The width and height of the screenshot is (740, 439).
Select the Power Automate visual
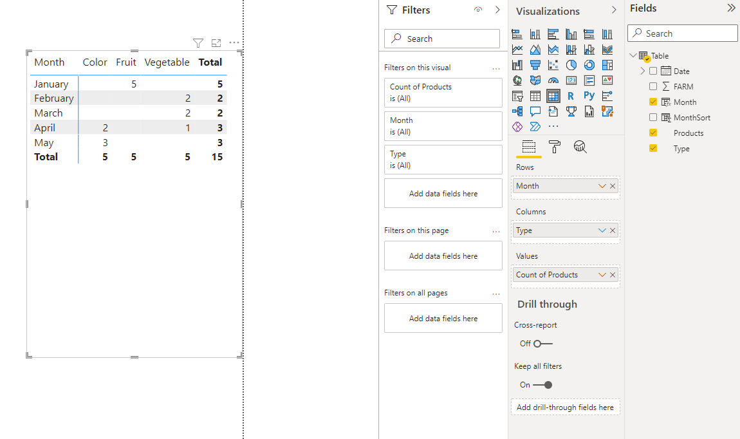pyautogui.click(x=535, y=127)
